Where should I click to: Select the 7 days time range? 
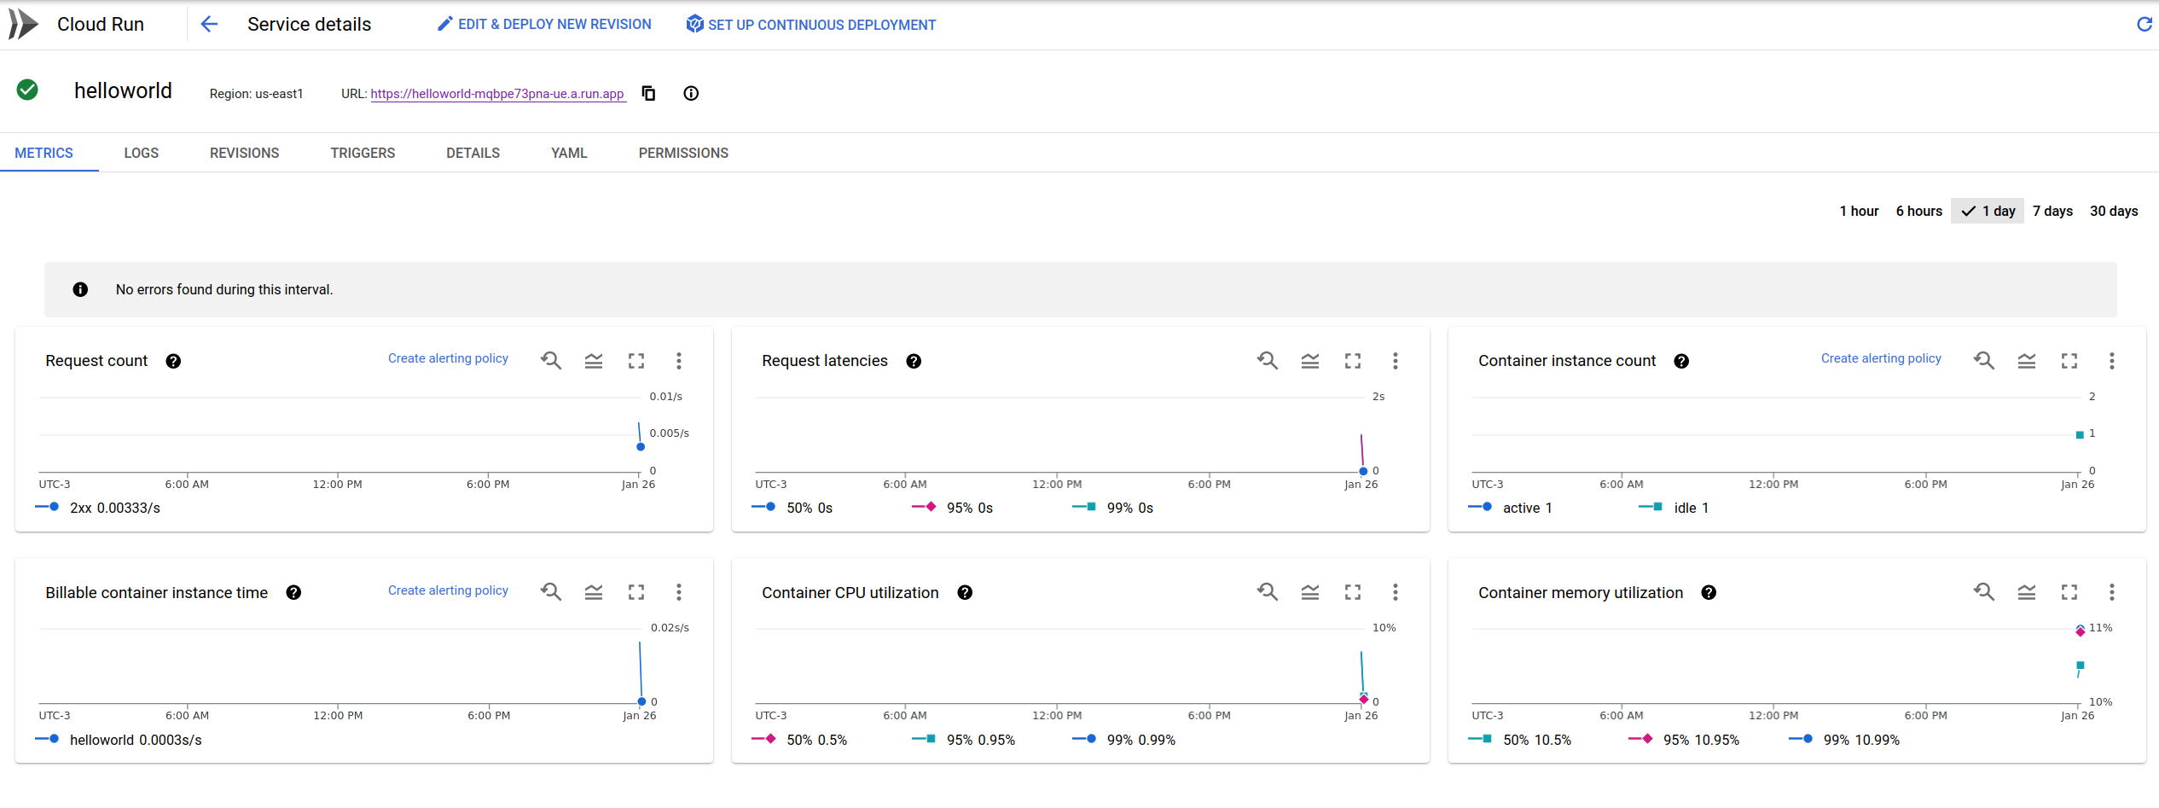[2052, 211]
